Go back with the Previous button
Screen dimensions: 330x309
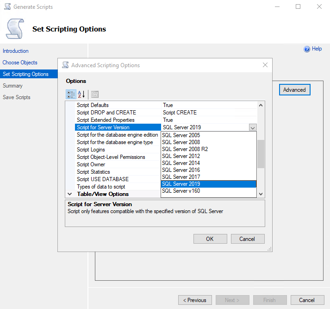tap(195, 300)
